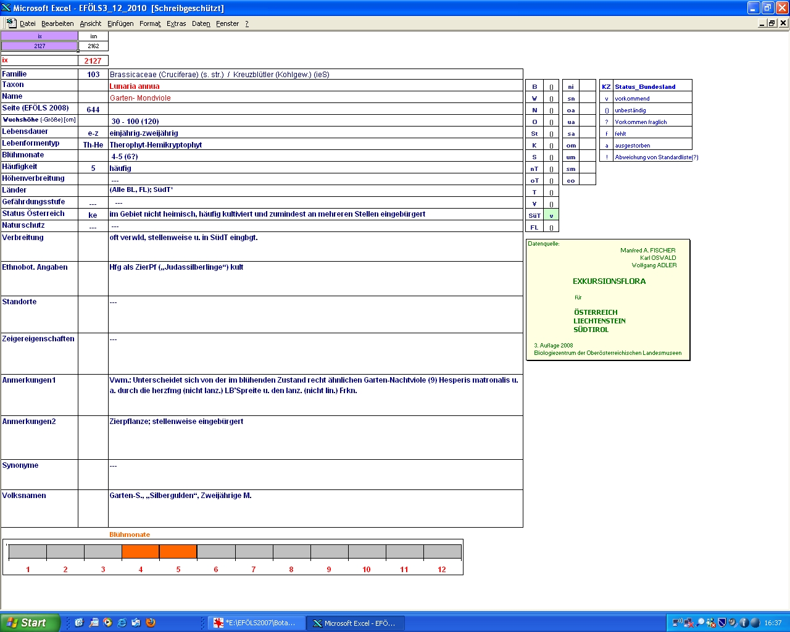
Task: Open the Bearbeiten menu
Action: (x=57, y=23)
